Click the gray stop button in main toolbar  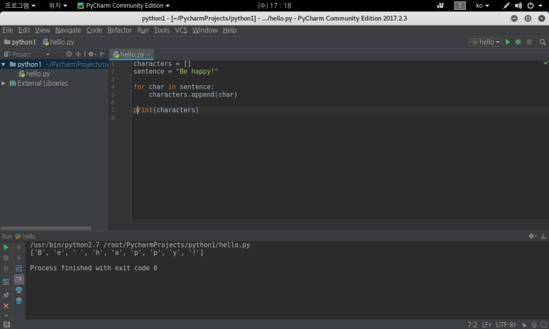coord(529,42)
